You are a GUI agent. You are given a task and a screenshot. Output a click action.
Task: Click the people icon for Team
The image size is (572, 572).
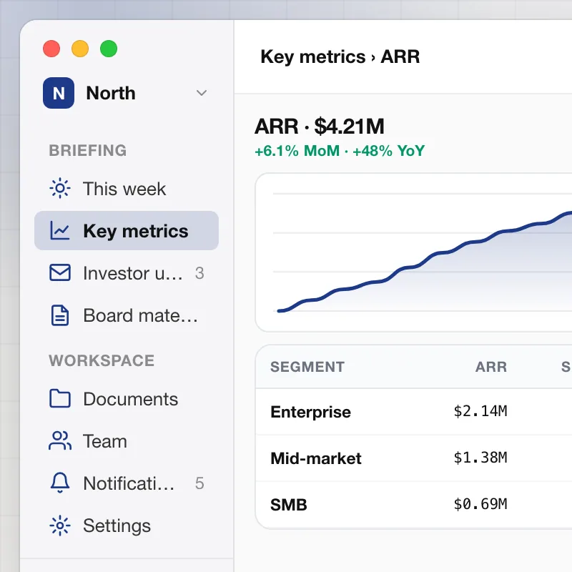coord(60,440)
